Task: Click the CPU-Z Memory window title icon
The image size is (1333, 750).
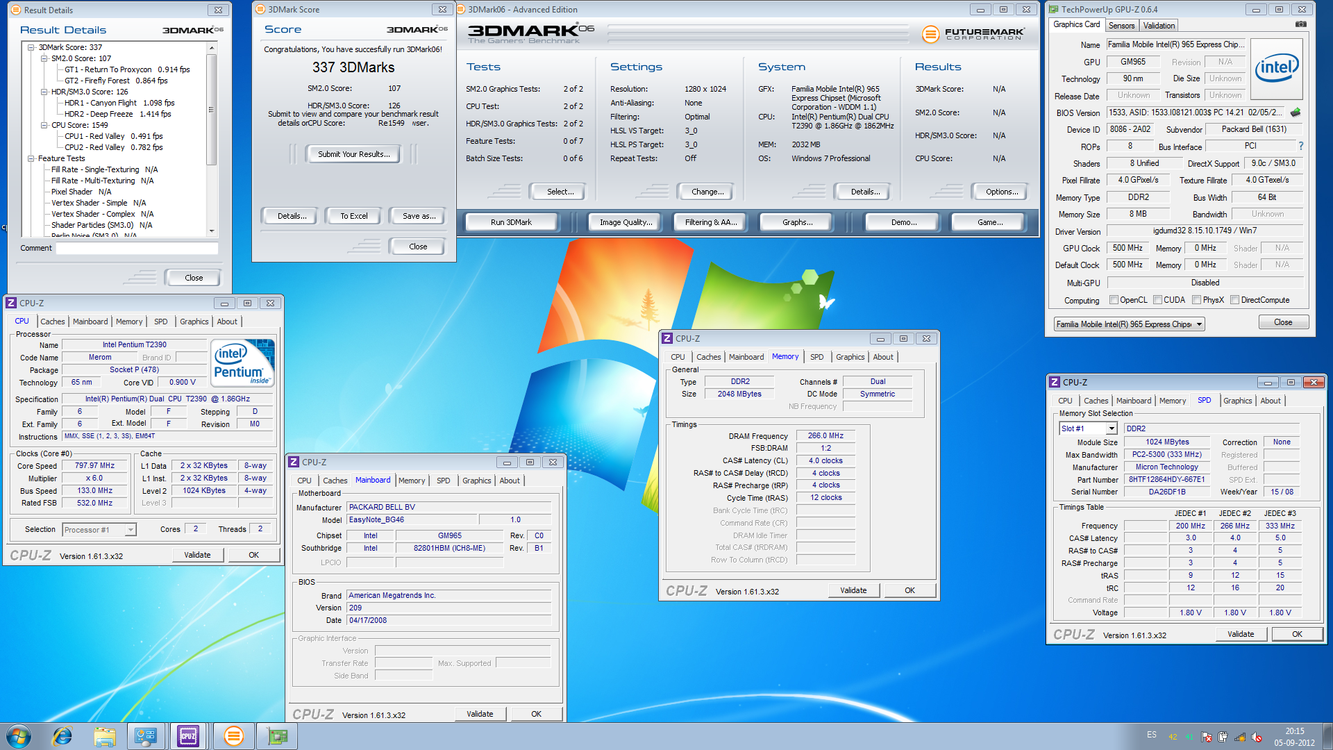Action: (667, 338)
